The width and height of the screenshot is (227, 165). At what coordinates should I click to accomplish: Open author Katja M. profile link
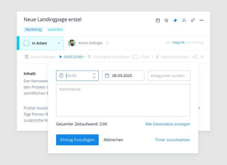click(179, 43)
